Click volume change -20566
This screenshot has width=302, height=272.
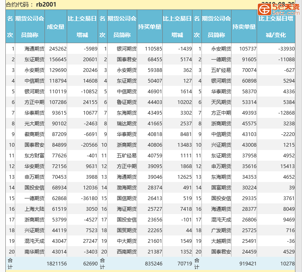tap(89, 145)
